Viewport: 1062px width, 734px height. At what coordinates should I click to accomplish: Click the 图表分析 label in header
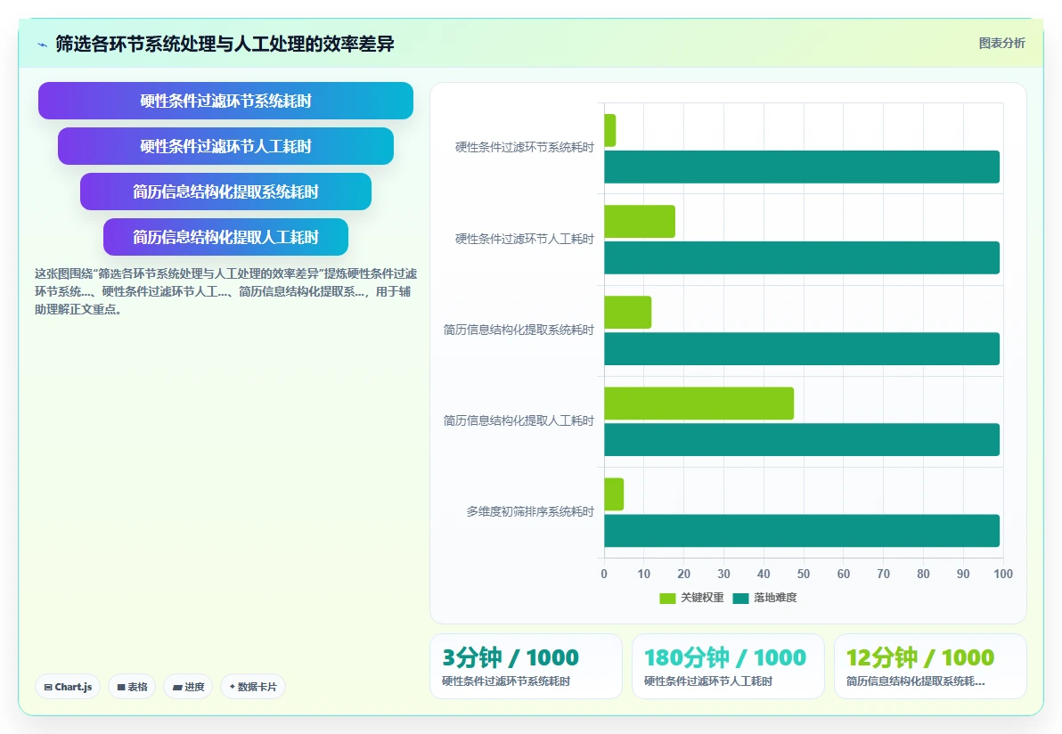1001,44
